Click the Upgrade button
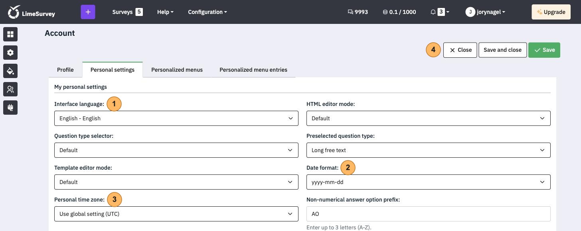The height and width of the screenshot is (231, 581). tap(551, 12)
